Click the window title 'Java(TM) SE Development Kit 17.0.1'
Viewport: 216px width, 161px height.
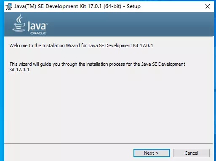click(77, 6)
